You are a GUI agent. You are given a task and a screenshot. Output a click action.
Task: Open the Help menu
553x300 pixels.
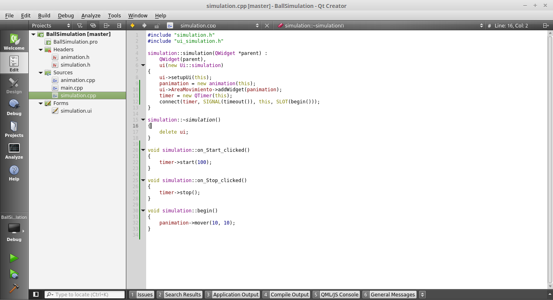(x=160, y=15)
